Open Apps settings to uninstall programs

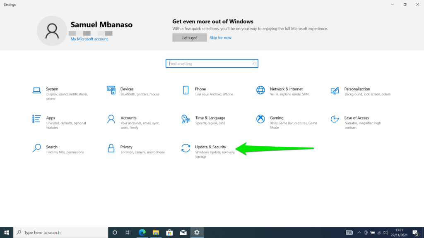[52, 120]
